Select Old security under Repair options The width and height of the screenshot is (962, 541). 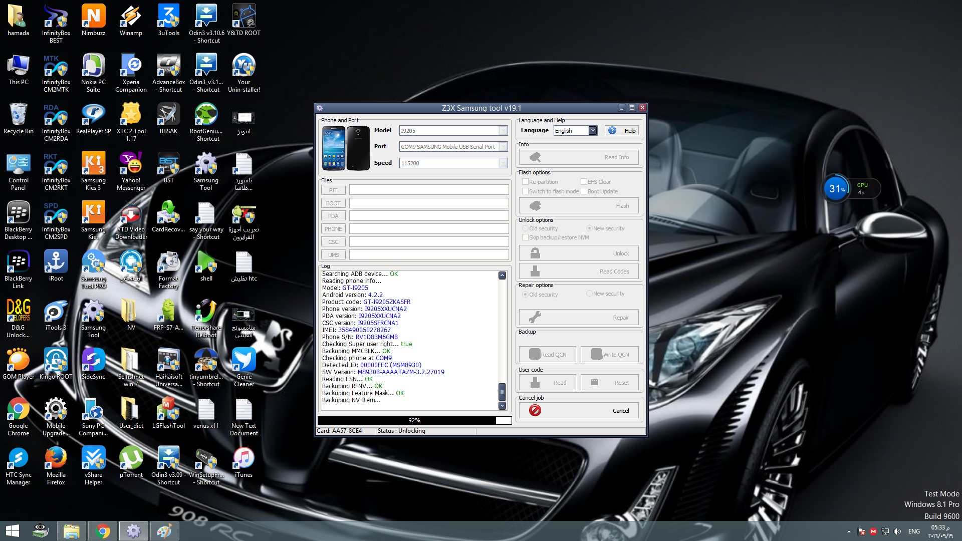click(x=525, y=295)
